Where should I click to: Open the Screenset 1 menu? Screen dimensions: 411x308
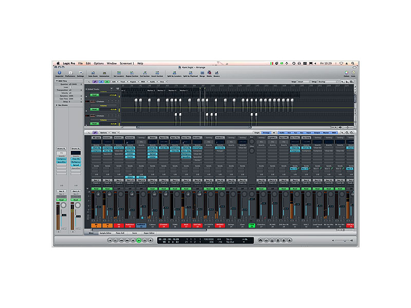tap(127, 63)
